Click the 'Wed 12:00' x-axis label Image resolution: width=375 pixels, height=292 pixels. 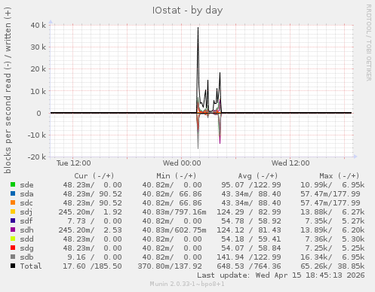[x=290, y=163]
